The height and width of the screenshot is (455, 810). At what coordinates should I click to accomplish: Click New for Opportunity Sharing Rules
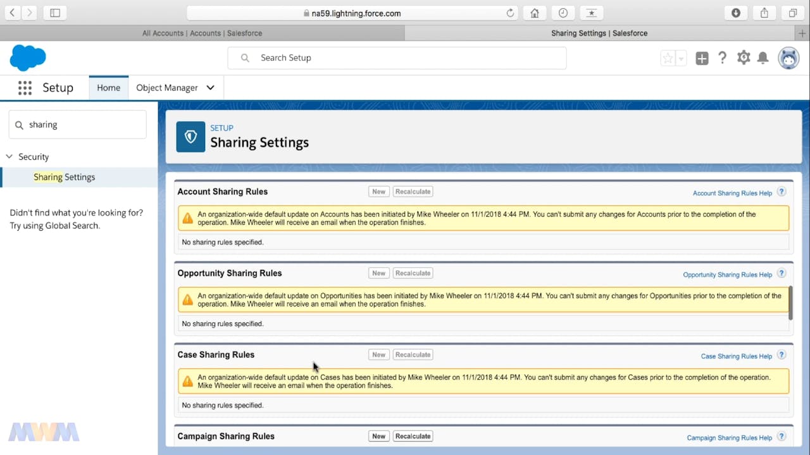pos(378,273)
